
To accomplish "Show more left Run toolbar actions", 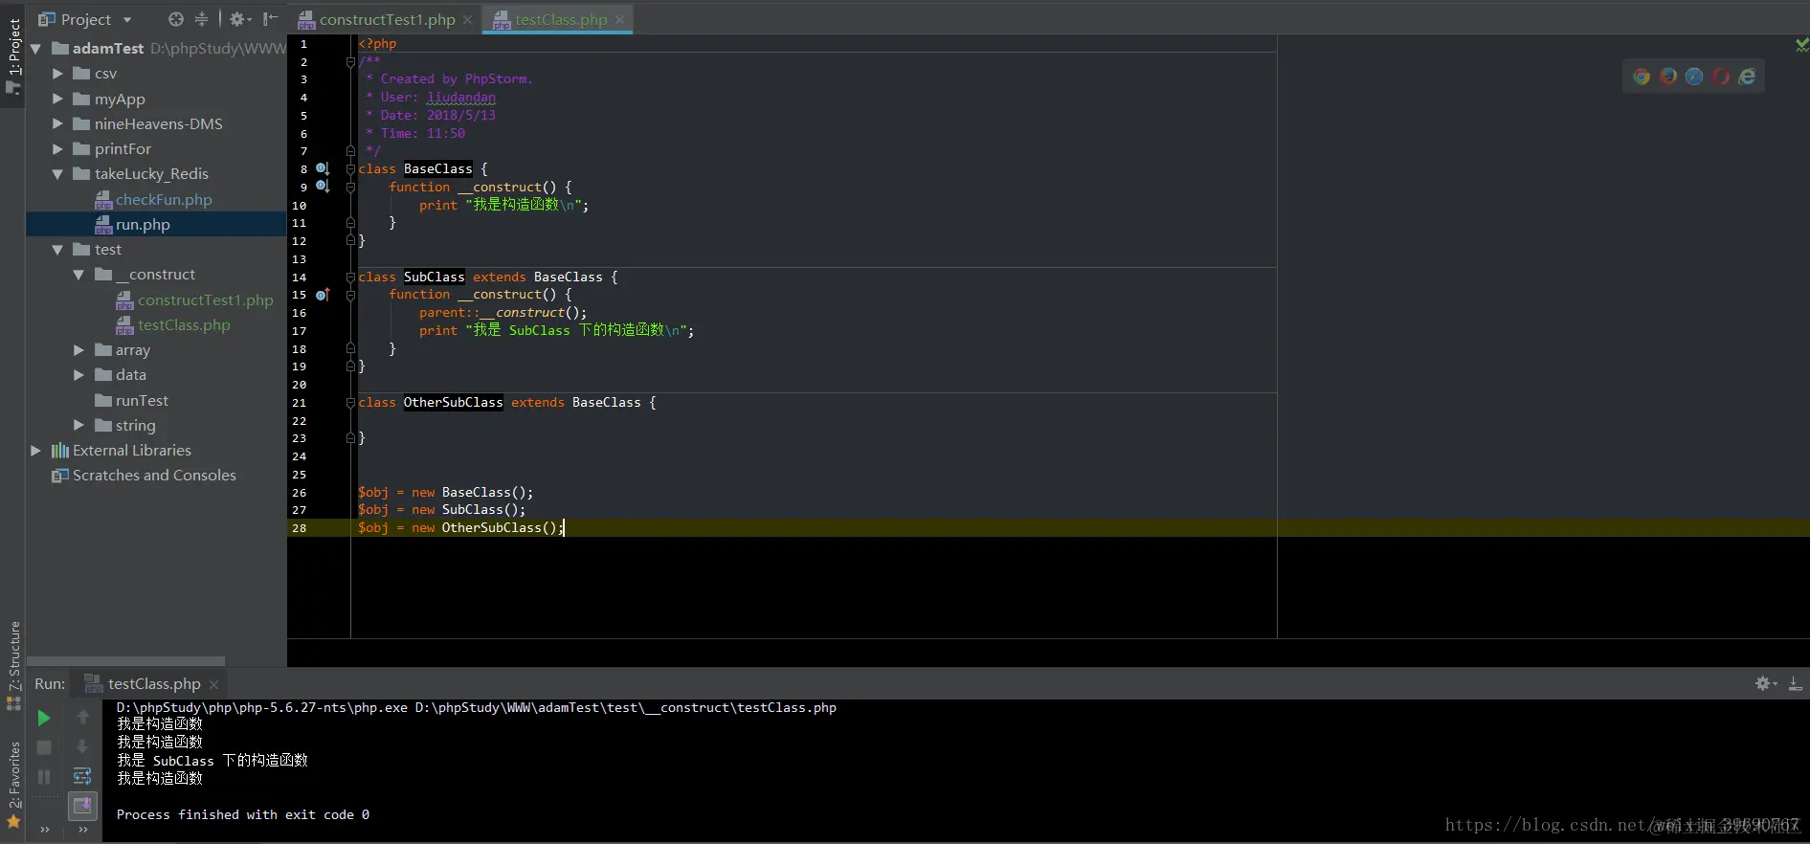I will tap(44, 830).
